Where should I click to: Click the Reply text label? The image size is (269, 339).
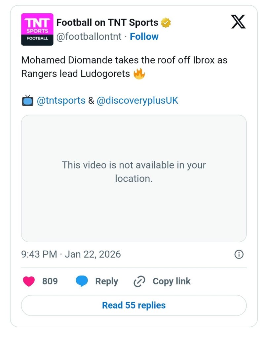click(106, 281)
